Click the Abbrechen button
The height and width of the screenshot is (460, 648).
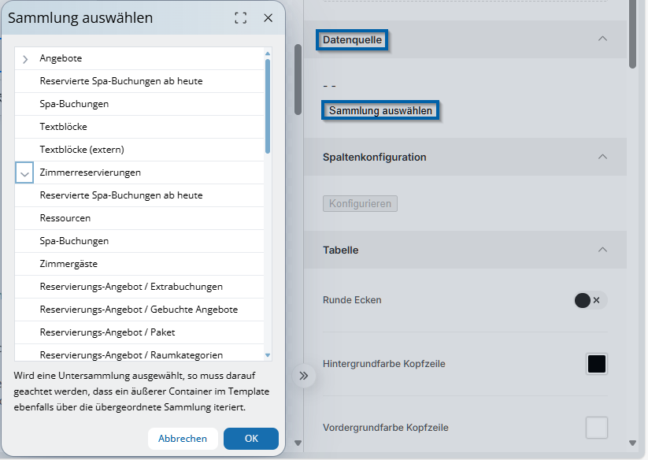coord(183,439)
